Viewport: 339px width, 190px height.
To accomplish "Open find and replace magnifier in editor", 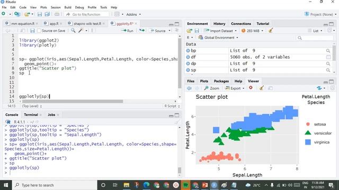I will click(x=73, y=31).
